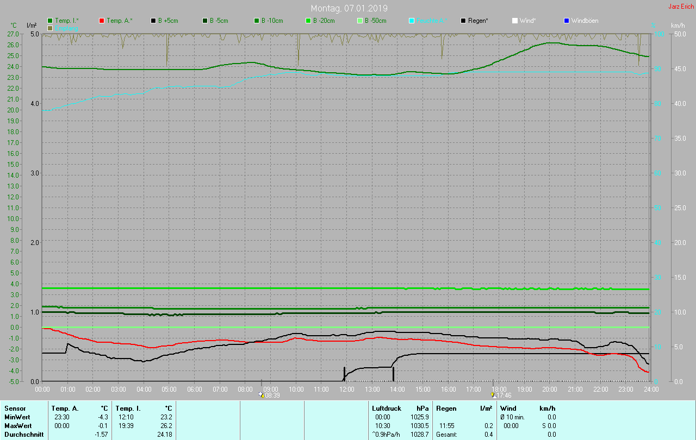Click the 17:46 sunset time label
This screenshot has height=440, width=696.
(504, 395)
